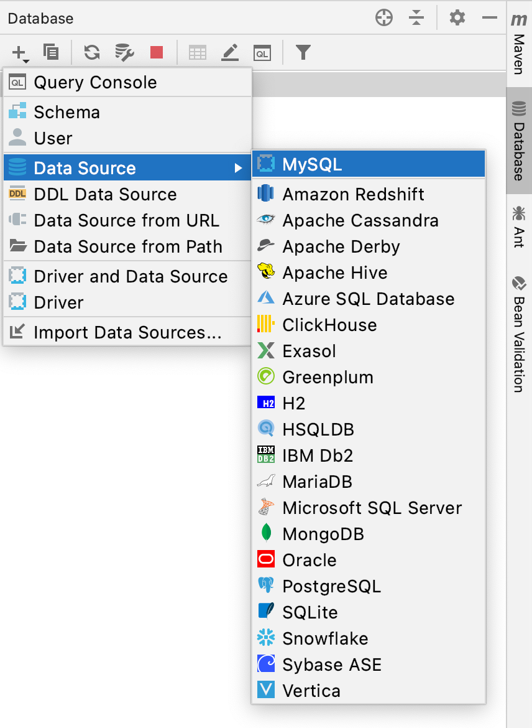Hide the Database panel with minimize dash
The height and width of the screenshot is (728, 532).
(490, 18)
